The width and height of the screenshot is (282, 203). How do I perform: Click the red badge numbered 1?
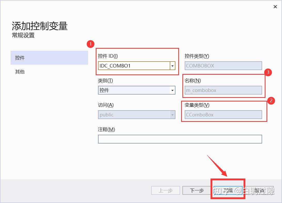tap(90, 44)
